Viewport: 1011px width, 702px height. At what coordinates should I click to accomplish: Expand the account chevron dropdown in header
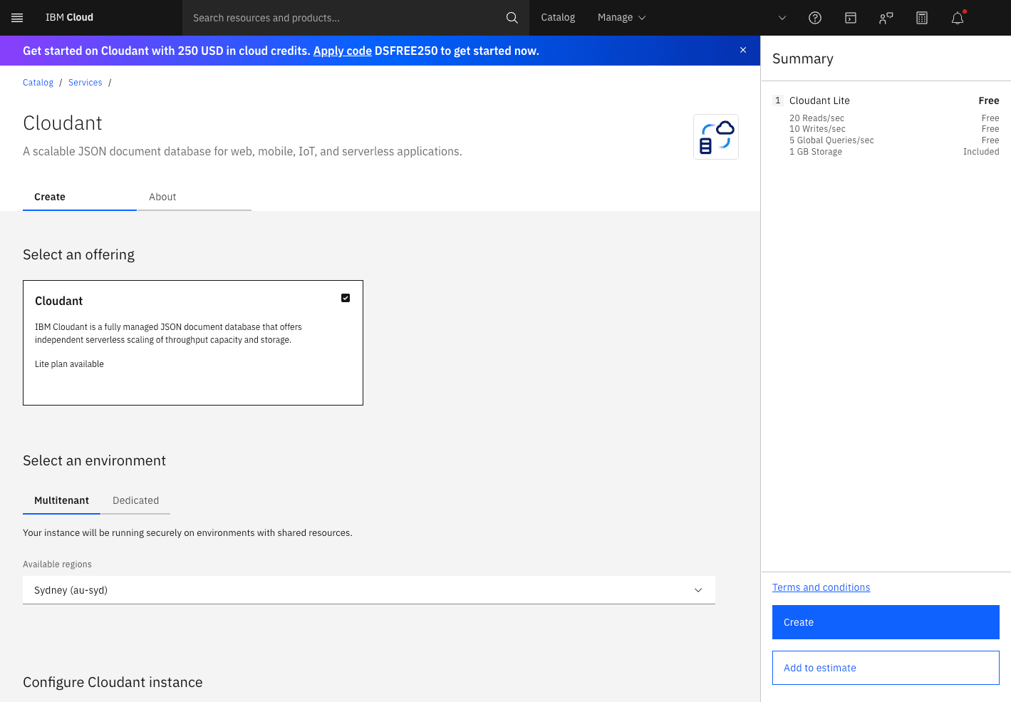click(x=782, y=18)
